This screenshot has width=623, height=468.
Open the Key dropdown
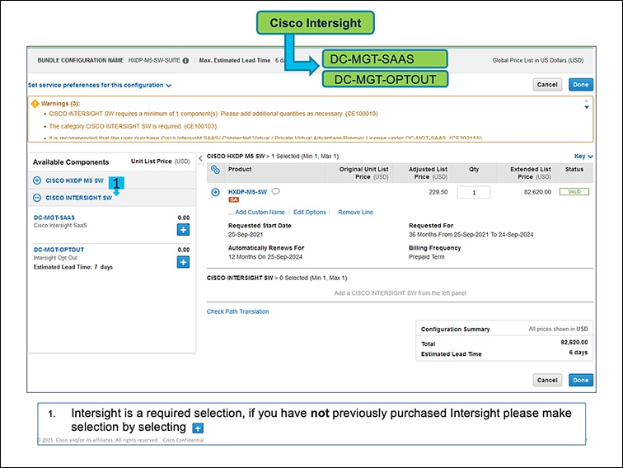tap(583, 156)
